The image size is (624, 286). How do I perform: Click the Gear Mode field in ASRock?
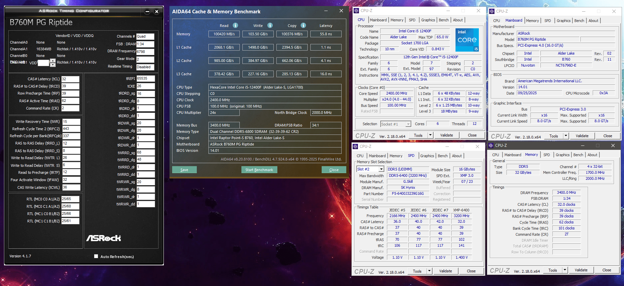click(x=145, y=59)
